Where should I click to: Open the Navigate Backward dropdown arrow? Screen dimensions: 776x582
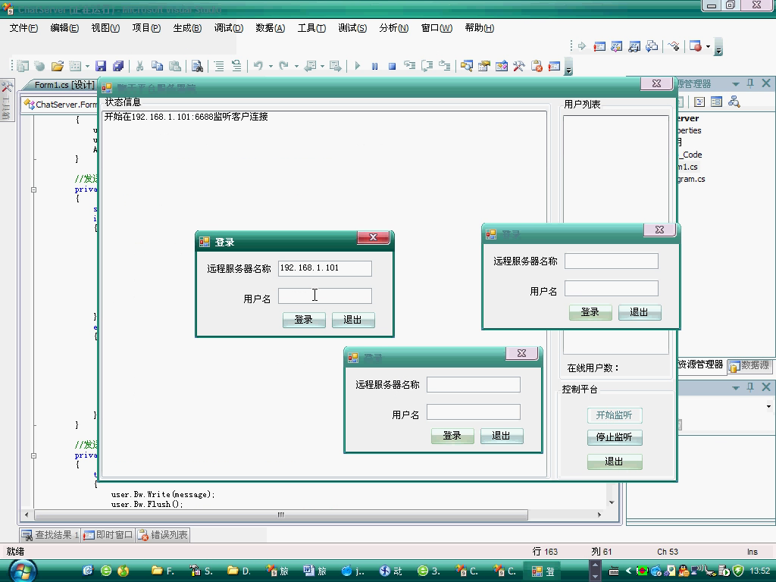[322, 67]
